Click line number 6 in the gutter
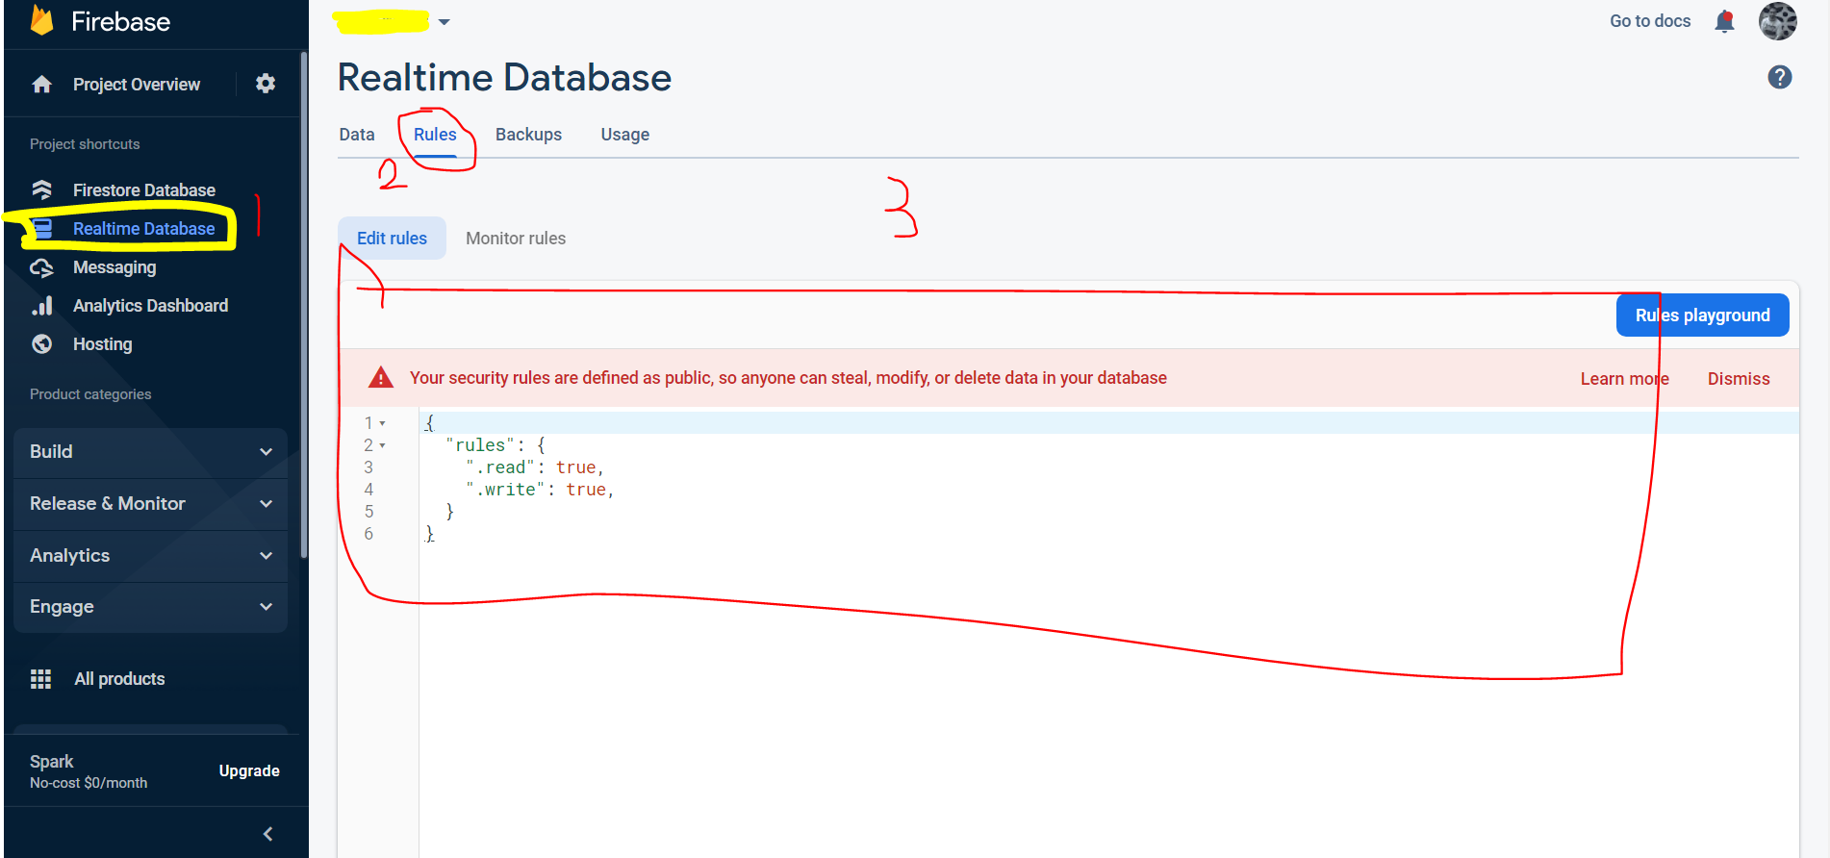Screen dimensions: 1830x858 [369, 534]
